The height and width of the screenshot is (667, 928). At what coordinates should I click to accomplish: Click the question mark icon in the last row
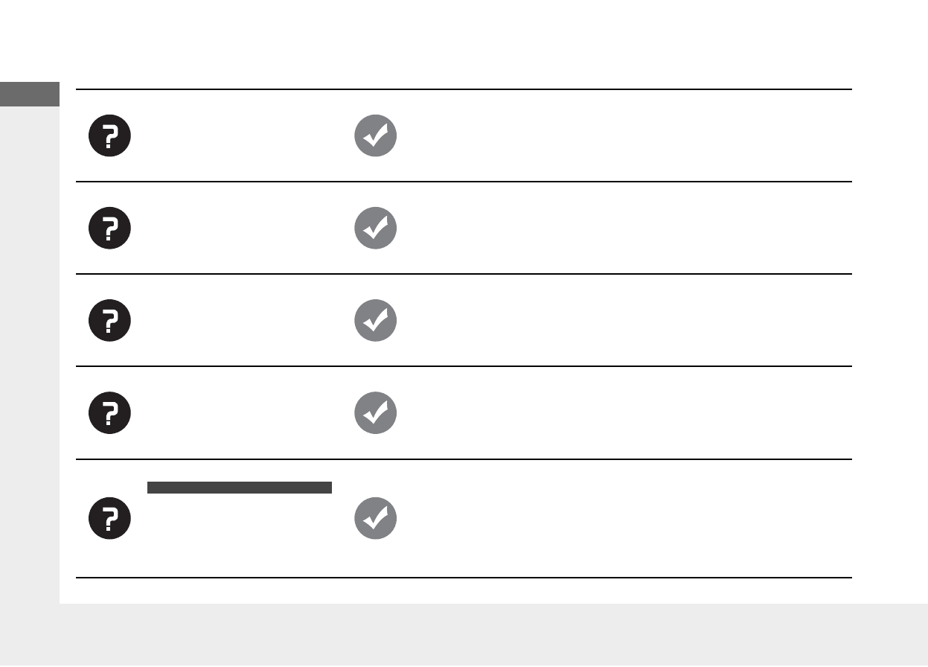110,518
